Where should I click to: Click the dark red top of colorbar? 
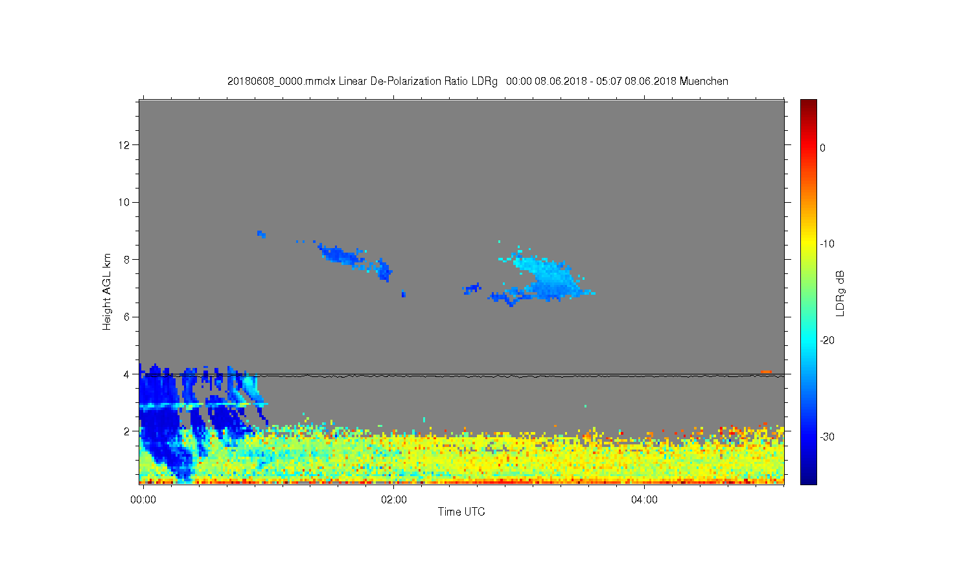[808, 105]
